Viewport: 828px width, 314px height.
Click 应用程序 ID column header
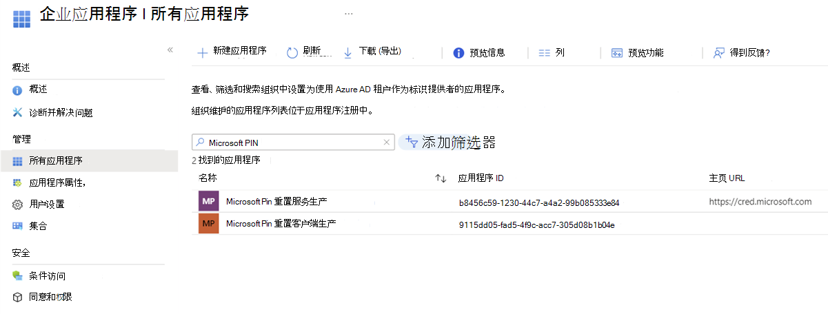pyautogui.click(x=481, y=178)
